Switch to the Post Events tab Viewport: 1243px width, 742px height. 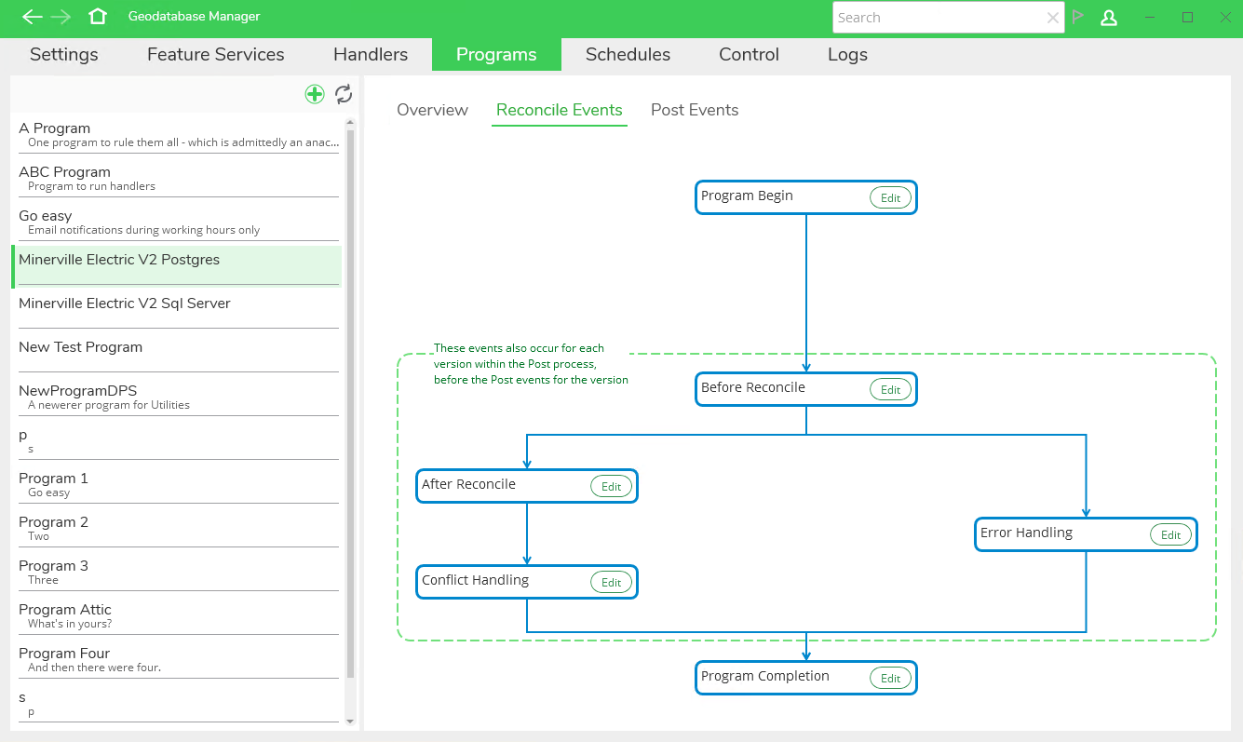point(694,110)
